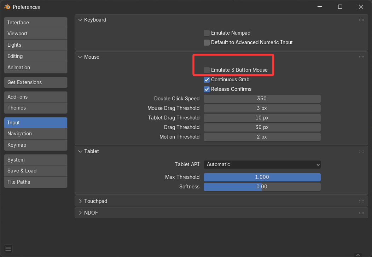Go to Save & Load settings
The image size is (372, 257).
tap(35, 171)
